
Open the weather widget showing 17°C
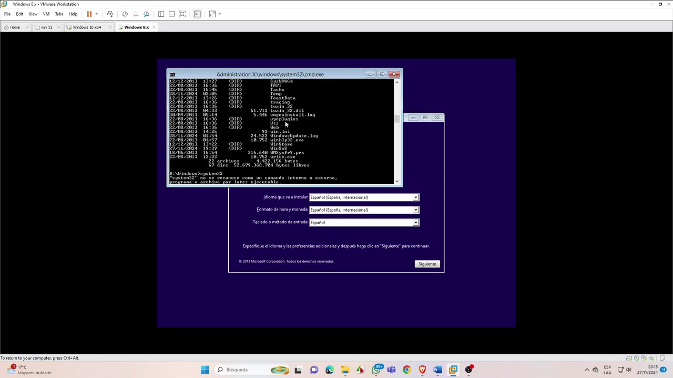point(29,370)
